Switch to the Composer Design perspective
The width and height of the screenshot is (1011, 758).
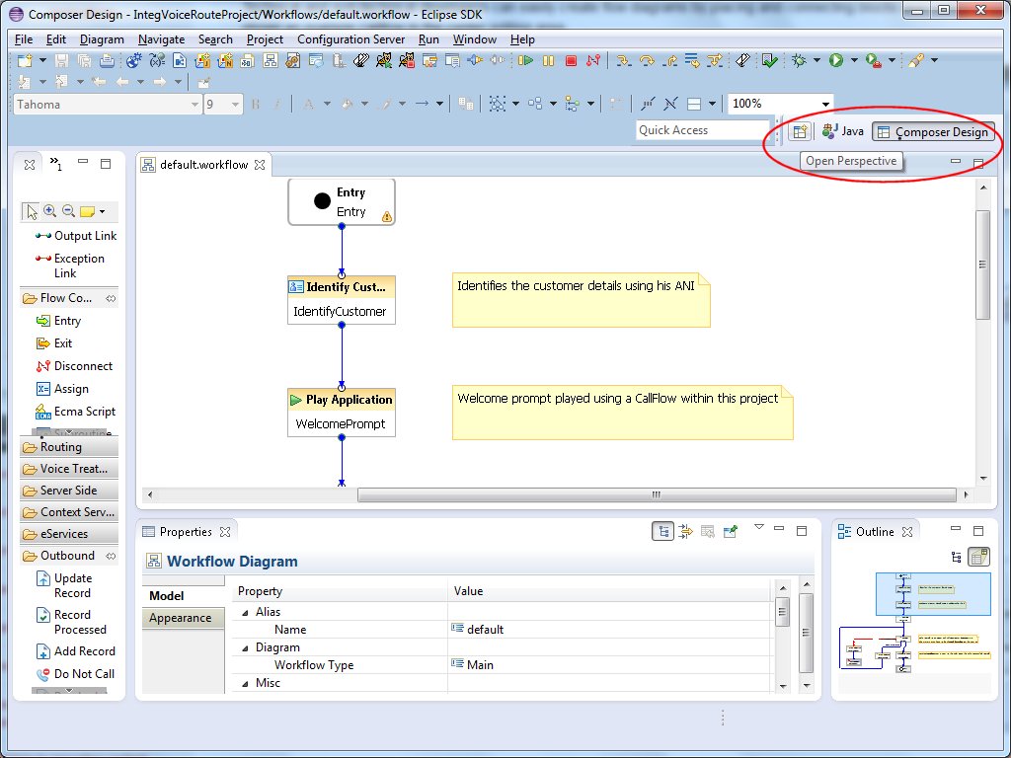coord(933,132)
